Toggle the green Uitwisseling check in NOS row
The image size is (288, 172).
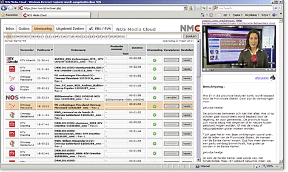click(155, 97)
